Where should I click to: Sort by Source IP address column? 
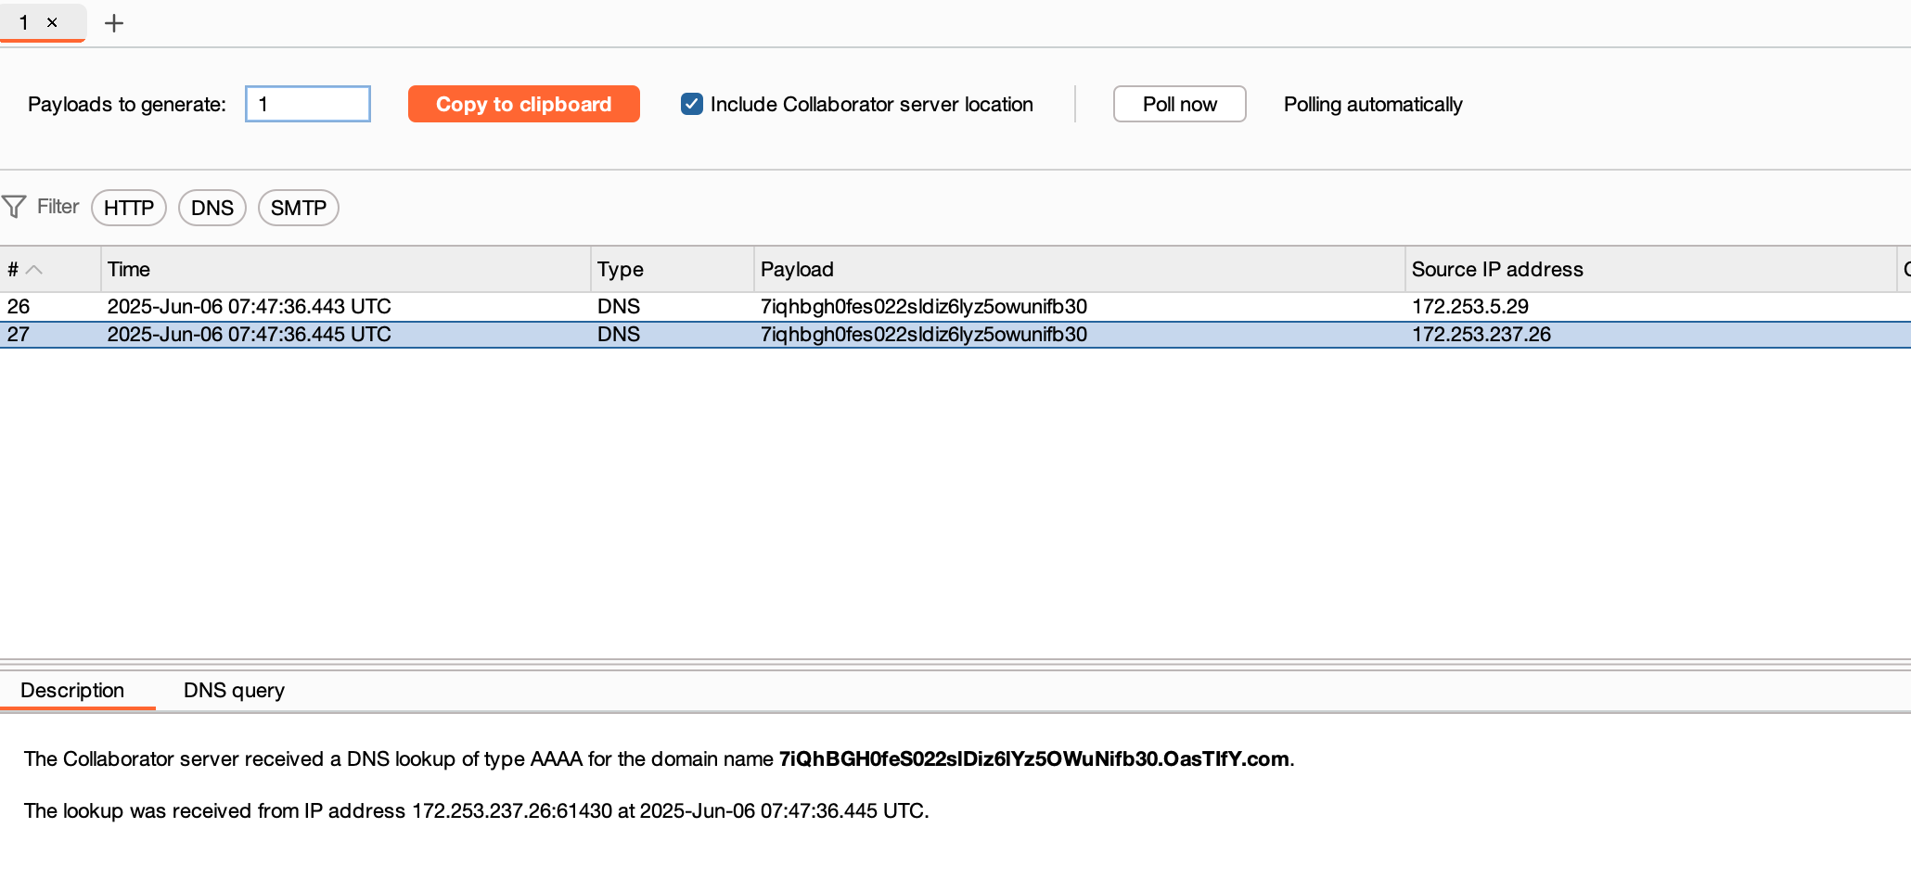[1651, 269]
